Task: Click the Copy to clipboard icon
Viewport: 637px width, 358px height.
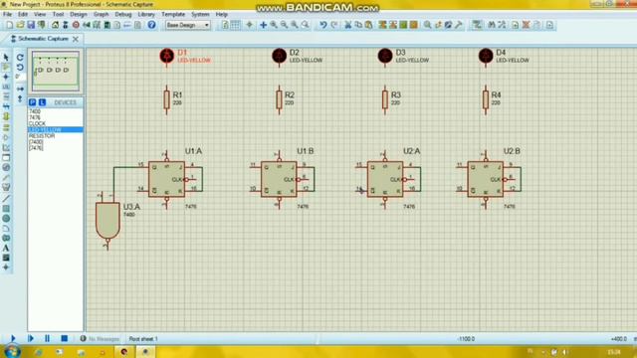Action: [358, 25]
